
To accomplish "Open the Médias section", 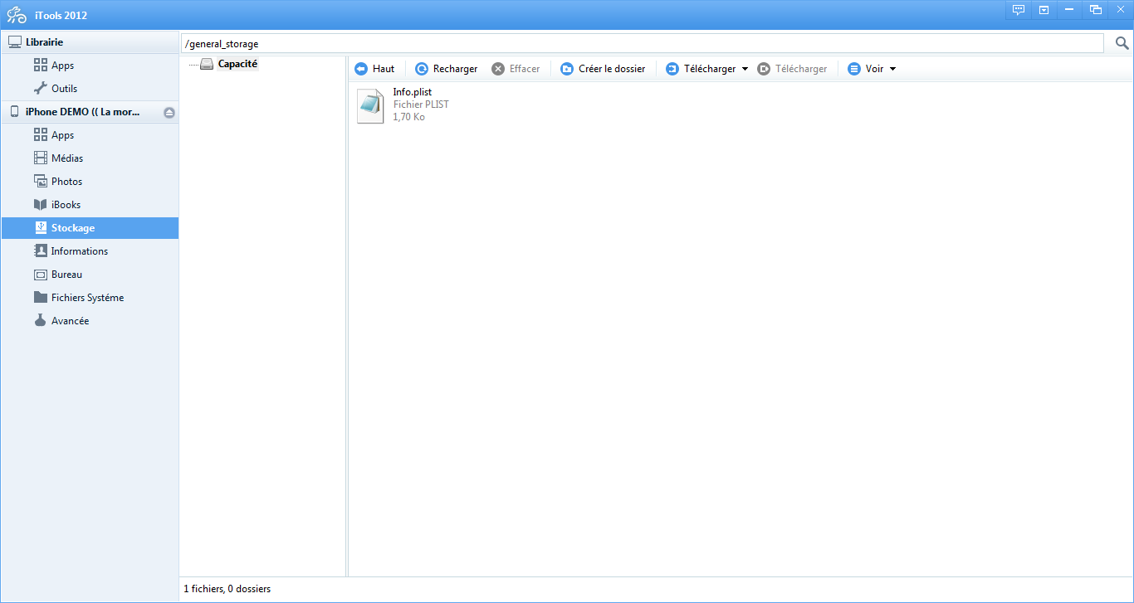I will (x=89, y=158).
